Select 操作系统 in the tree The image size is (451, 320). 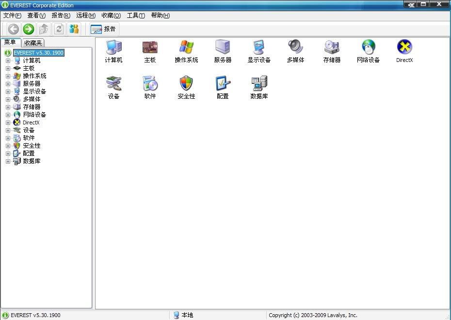click(x=34, y=76)
